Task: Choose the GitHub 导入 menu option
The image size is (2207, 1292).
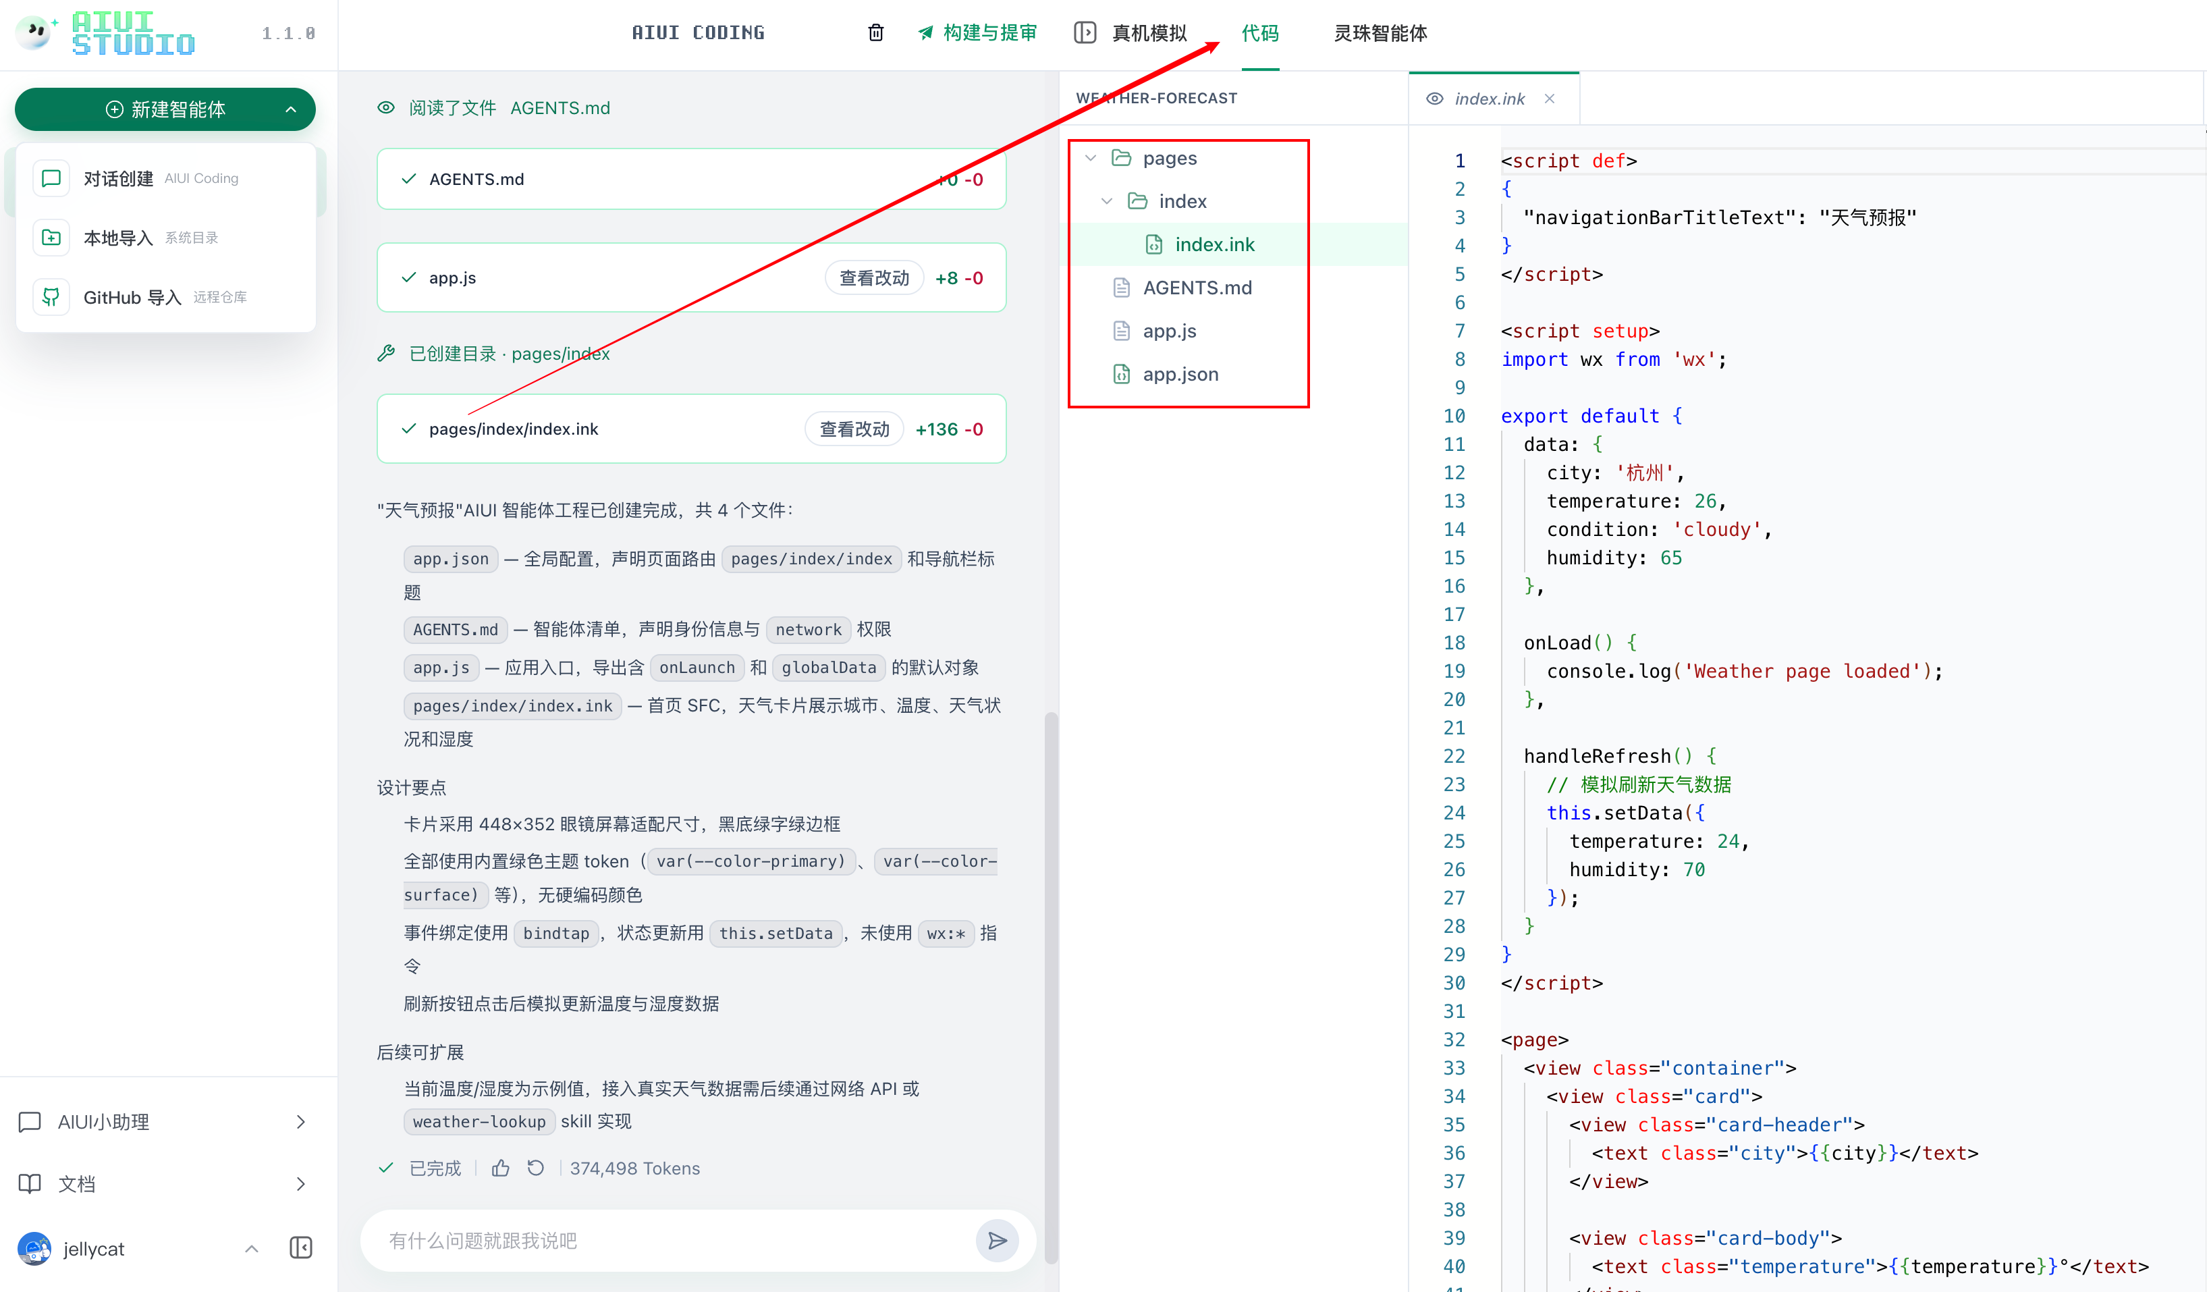Action: coord(165,298)
